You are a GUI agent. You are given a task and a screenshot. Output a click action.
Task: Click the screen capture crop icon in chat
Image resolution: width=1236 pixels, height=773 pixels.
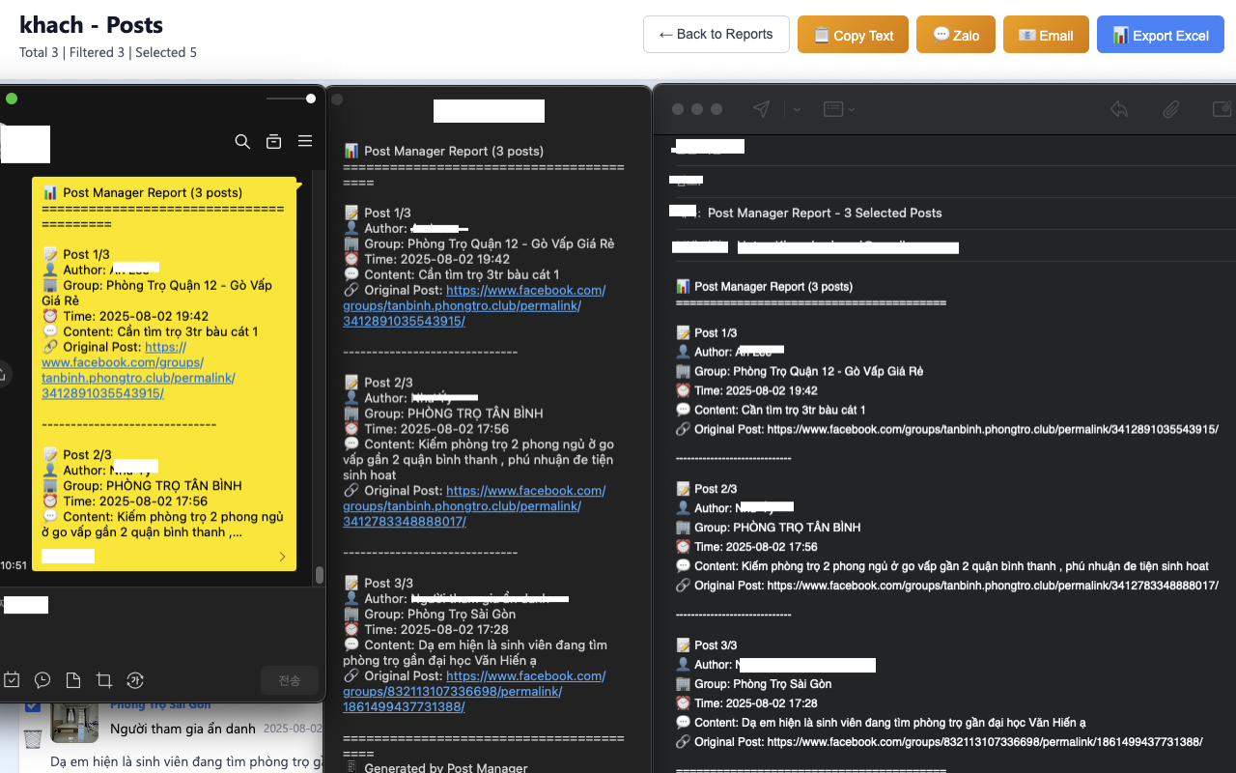coord(104,680)
